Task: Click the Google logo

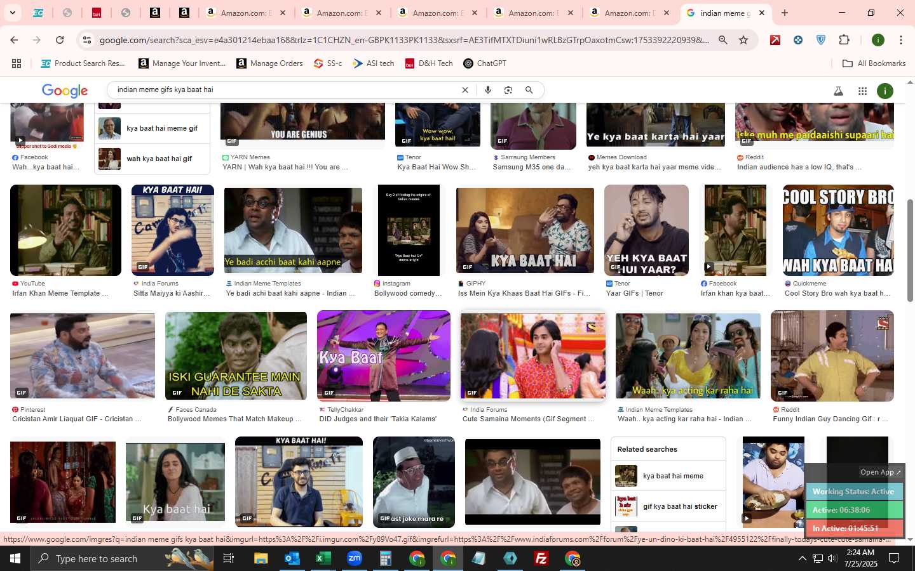Action: [65, 91]
